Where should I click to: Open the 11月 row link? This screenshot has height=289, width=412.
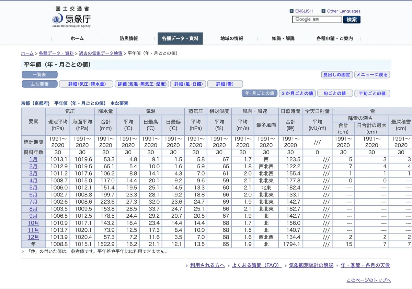pos(33,230)
